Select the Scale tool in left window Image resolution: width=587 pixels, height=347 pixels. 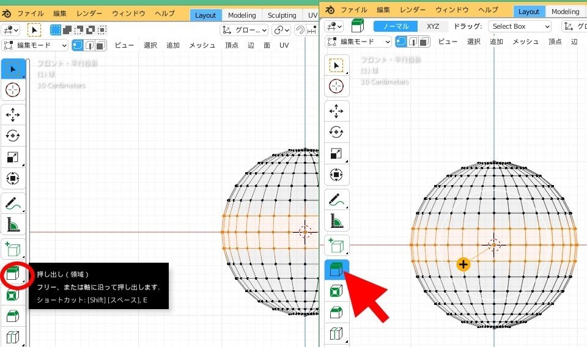pos(13,157)
